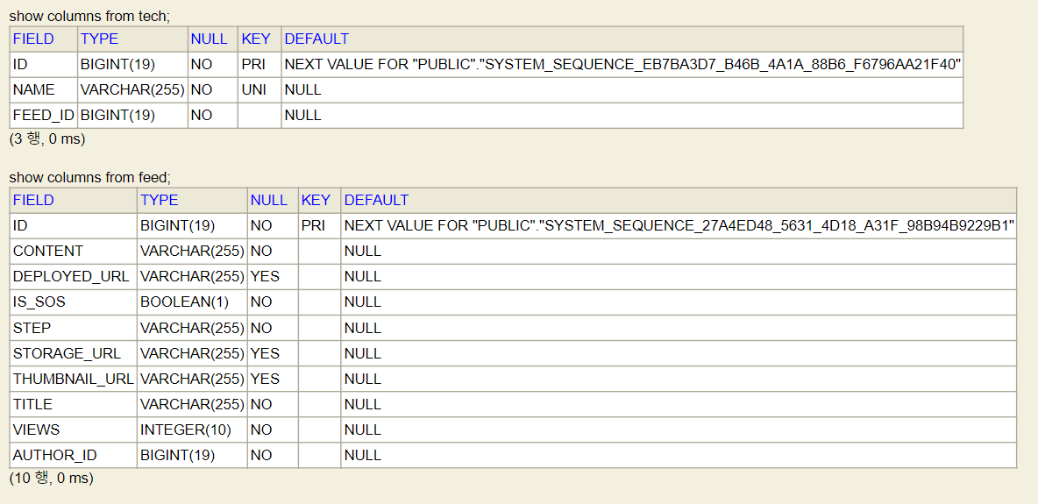Click the VIEWS field cell

(36, 429)
